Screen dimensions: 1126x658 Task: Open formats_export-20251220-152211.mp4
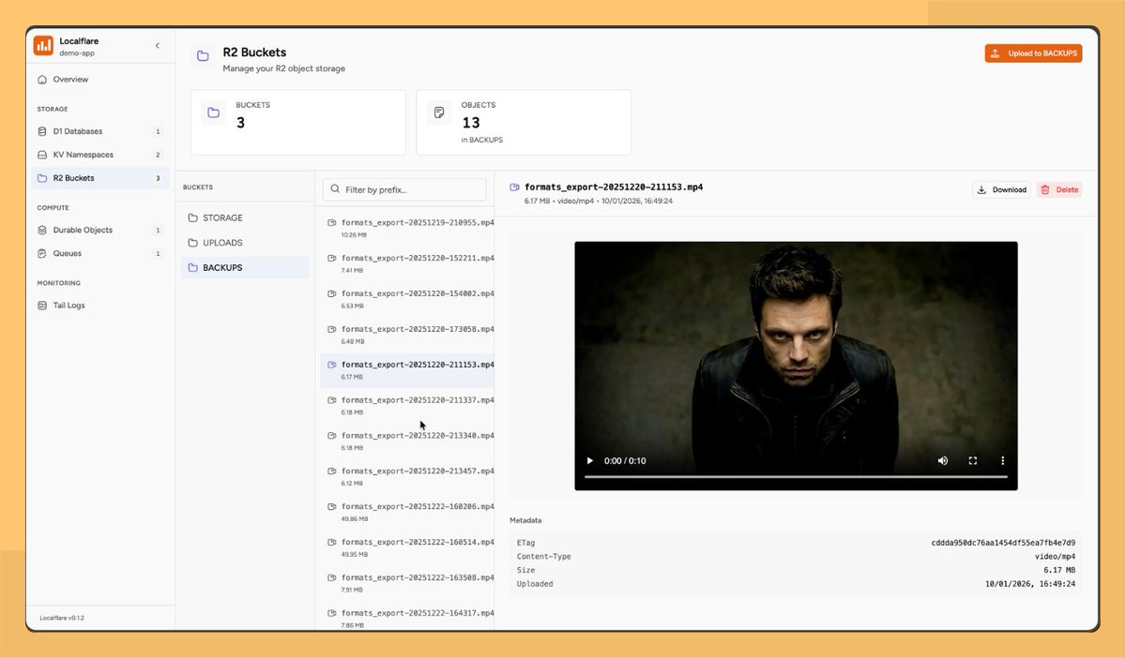[x=407, y=263]
